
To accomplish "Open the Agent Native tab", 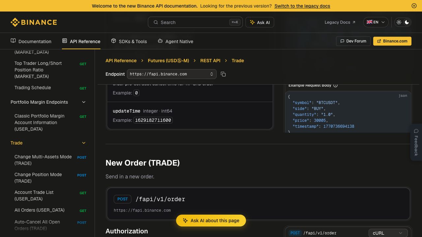I will point(175,41).
